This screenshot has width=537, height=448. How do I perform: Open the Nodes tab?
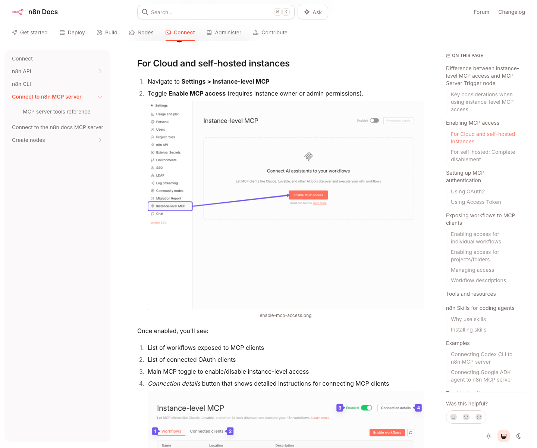(141, 32)
